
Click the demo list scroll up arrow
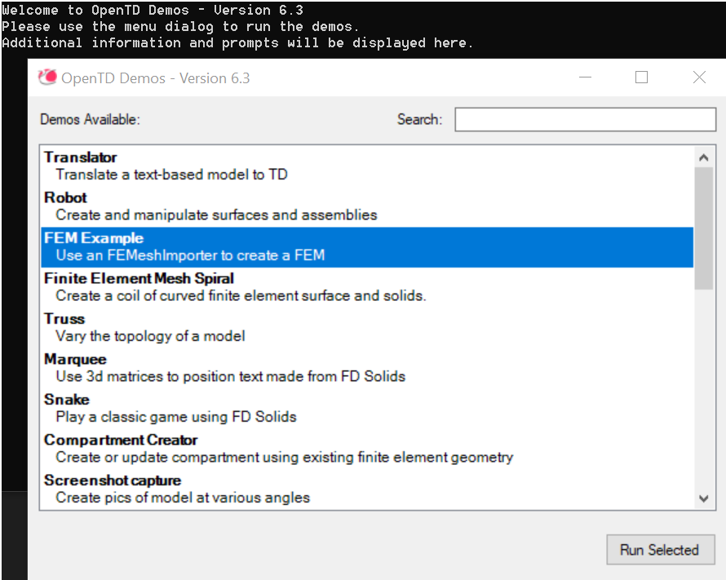pyautogui.click(x=704, y=157)
